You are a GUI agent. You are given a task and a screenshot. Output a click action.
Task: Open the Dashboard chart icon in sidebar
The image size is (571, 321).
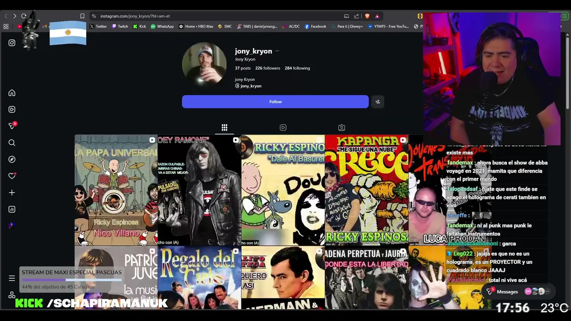[x=12, y=209]
